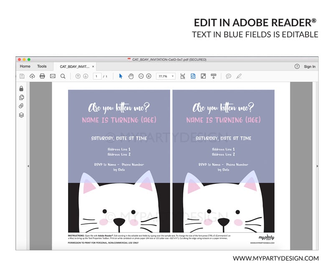
Task: Zoom in with the plus icon
Action: pyautogui.click(x=149, y=76)
